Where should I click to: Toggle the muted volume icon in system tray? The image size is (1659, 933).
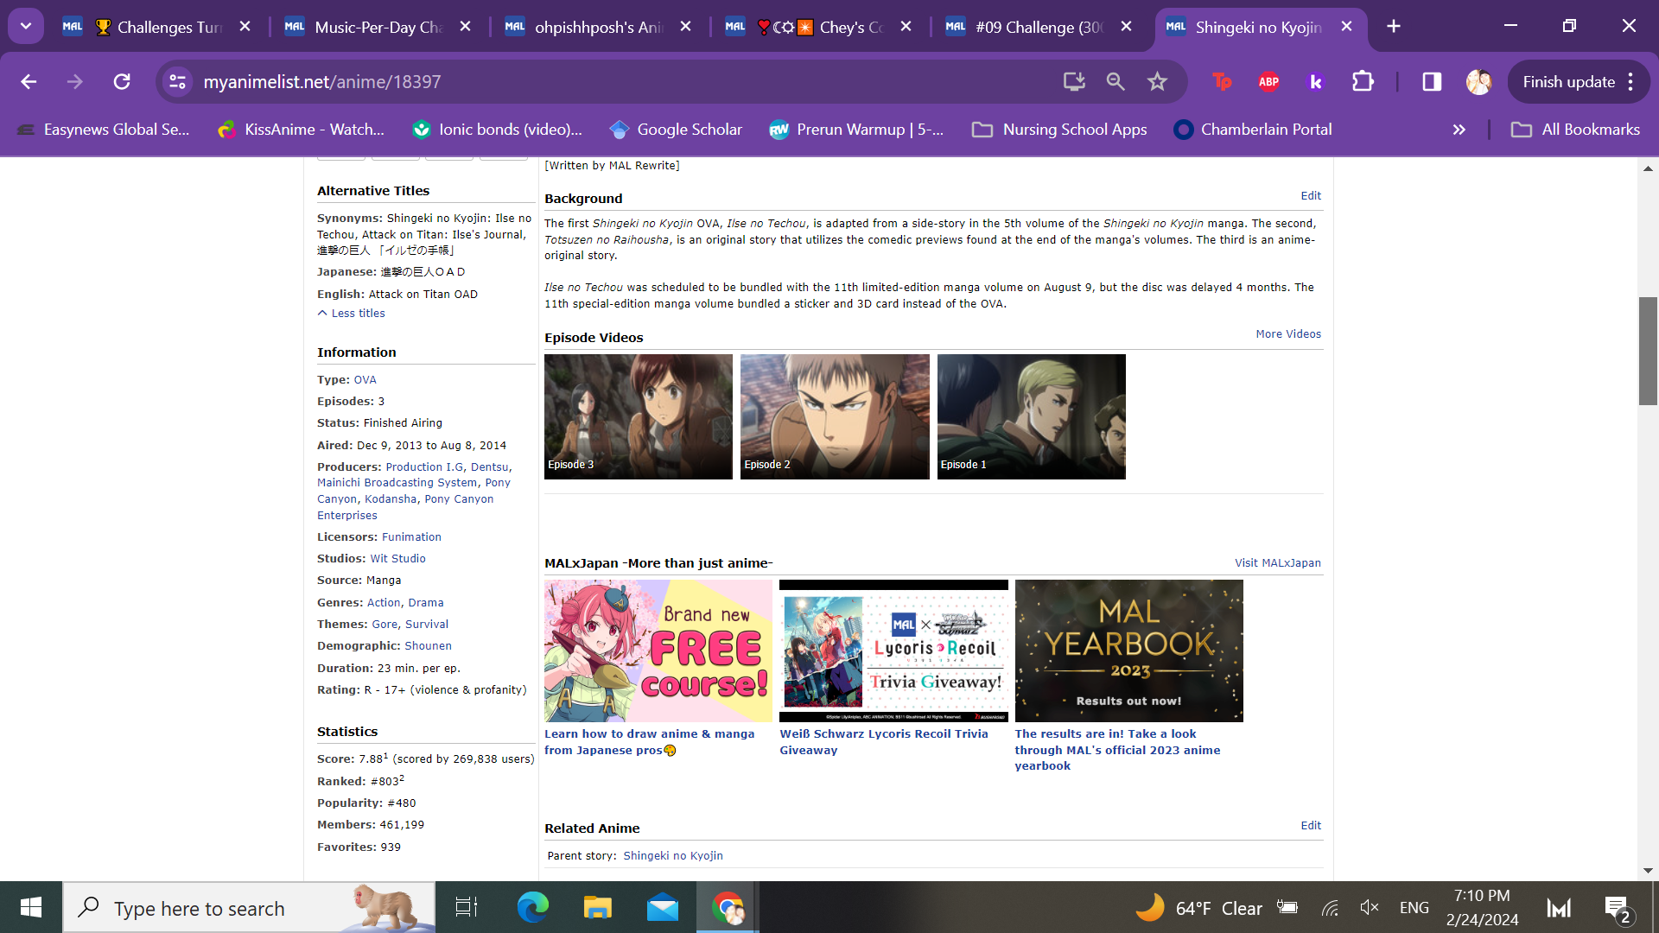[1369, 907]
